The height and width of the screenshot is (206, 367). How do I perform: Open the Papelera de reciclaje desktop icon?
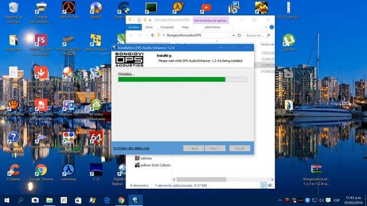click(13, 12)
